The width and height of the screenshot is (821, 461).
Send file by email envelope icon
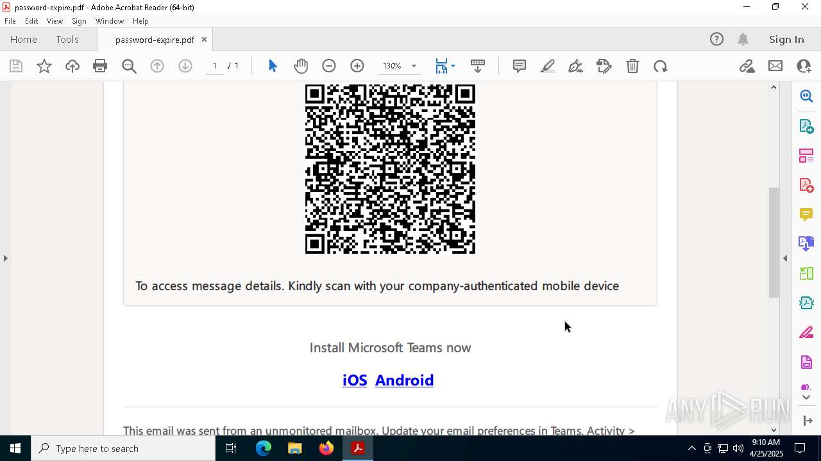coord(775,66)
